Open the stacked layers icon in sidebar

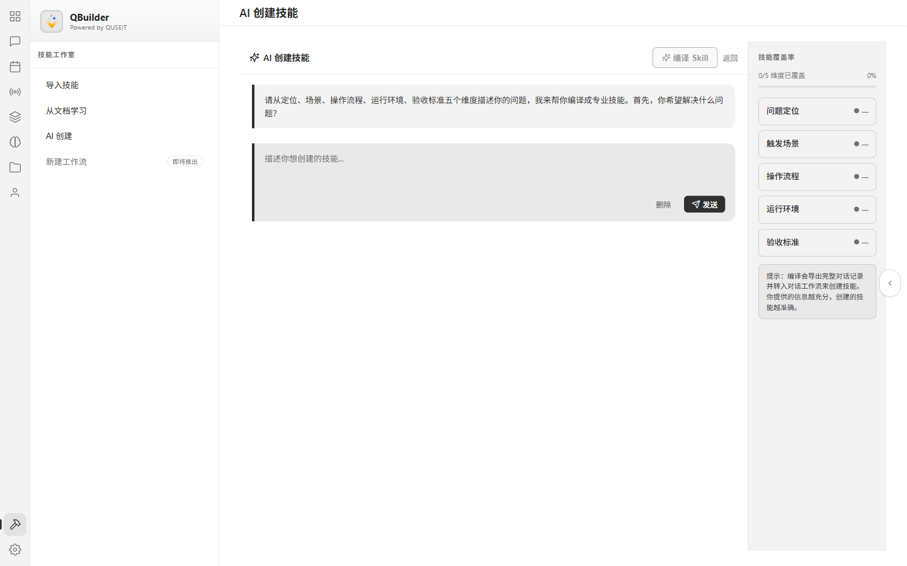(x=15, y=117)
